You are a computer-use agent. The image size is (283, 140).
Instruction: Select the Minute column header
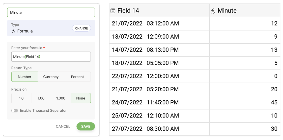245,11
